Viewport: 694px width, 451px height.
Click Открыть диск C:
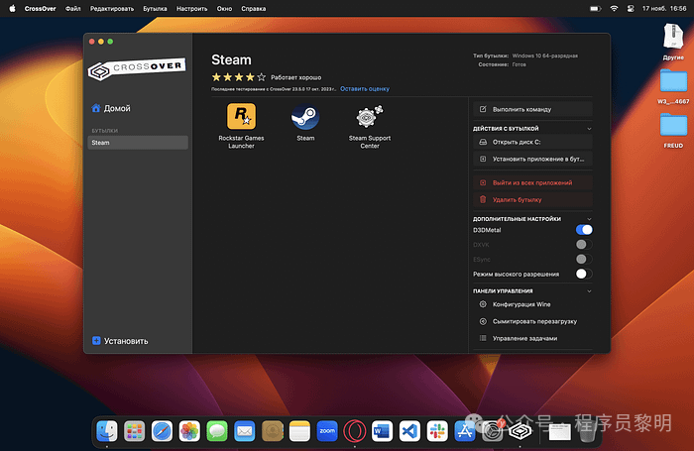click(532, 142)
